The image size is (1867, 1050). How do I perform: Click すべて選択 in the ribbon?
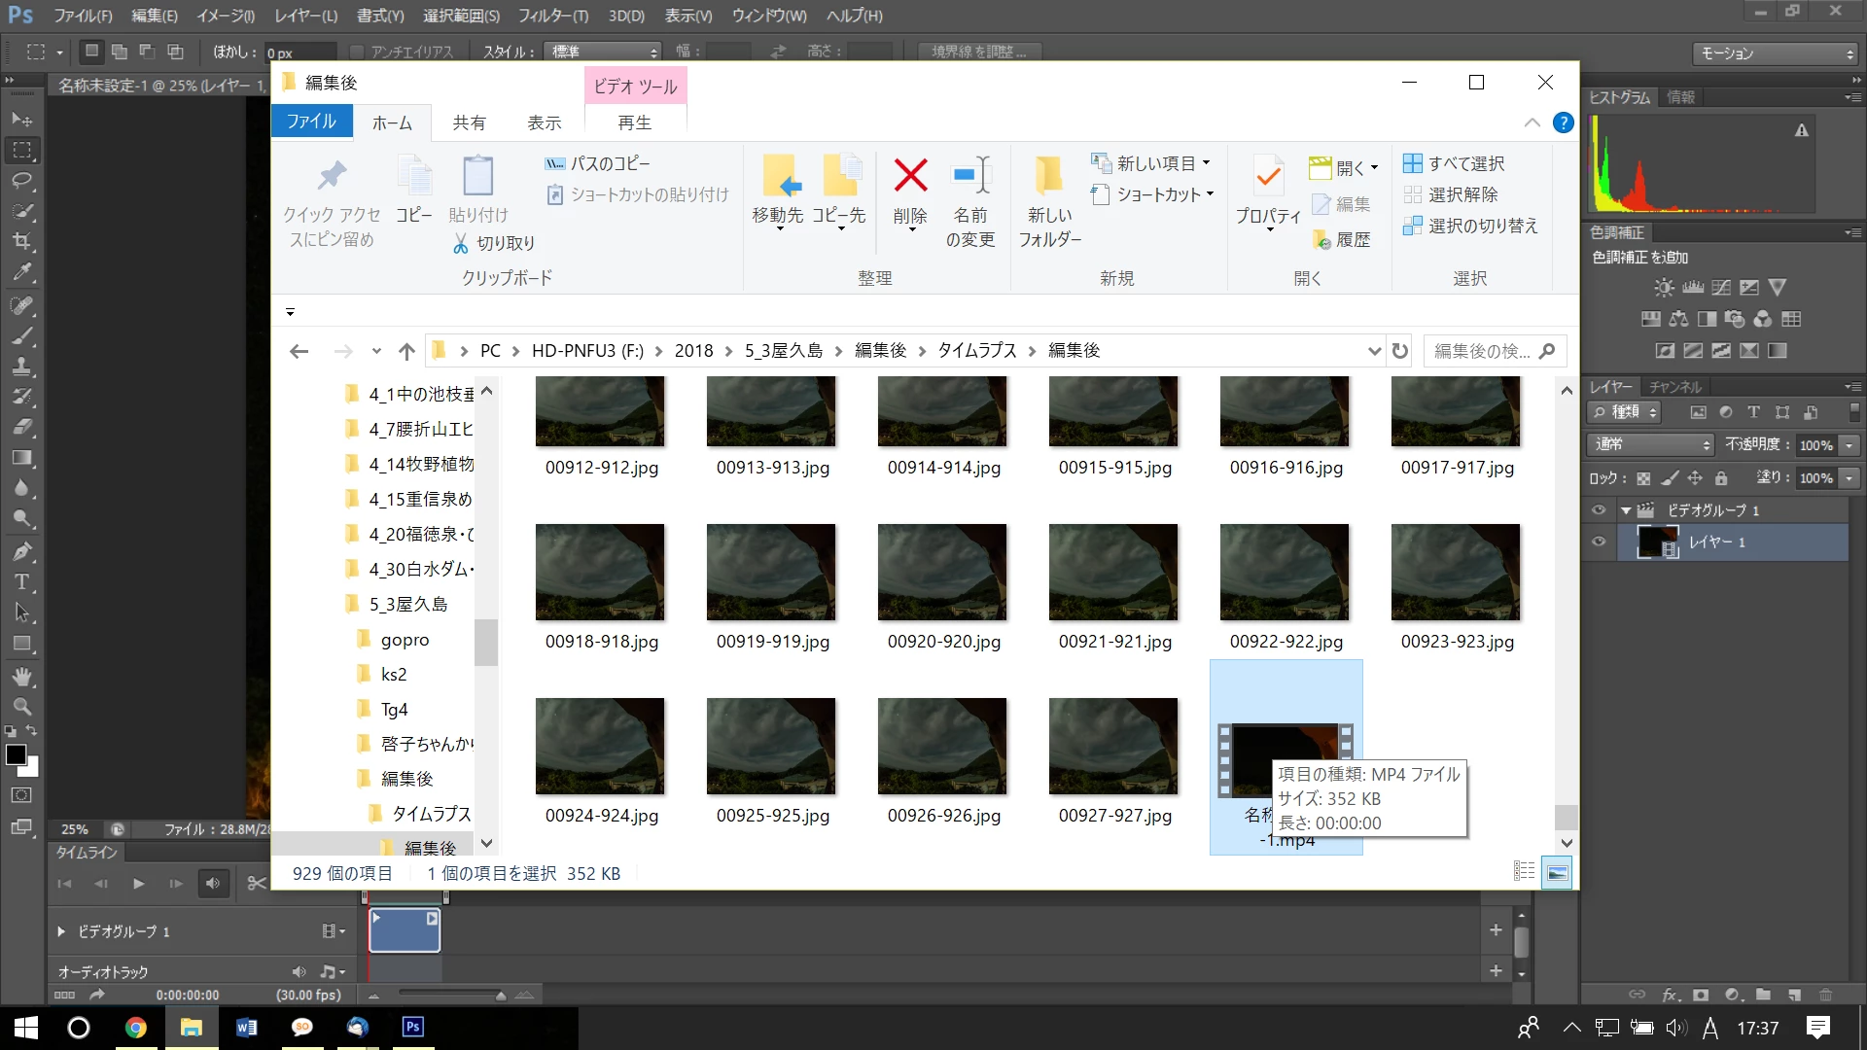pos(1454,163)
